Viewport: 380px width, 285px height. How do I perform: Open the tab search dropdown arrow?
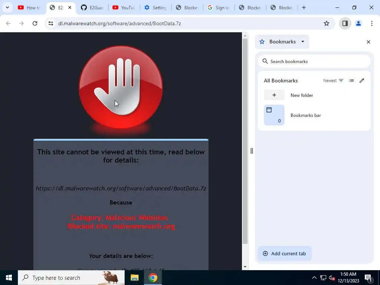click(7, 7)
